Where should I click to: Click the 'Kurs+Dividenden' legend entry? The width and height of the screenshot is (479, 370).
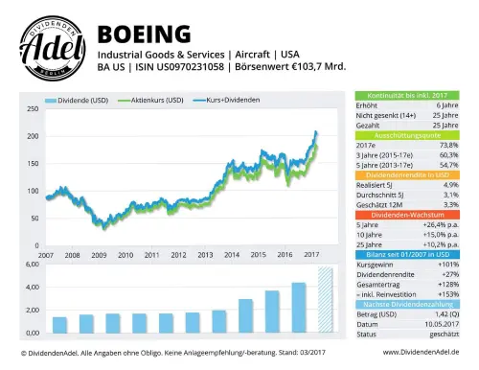(x=226, y=100)
